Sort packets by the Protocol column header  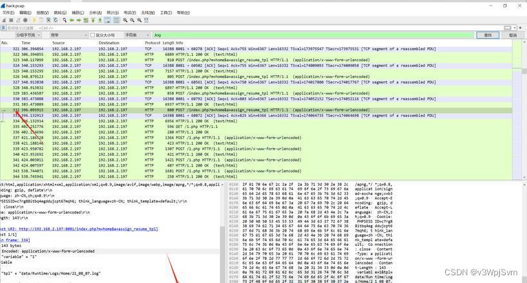pyautogui.click(x=152, y=43)
